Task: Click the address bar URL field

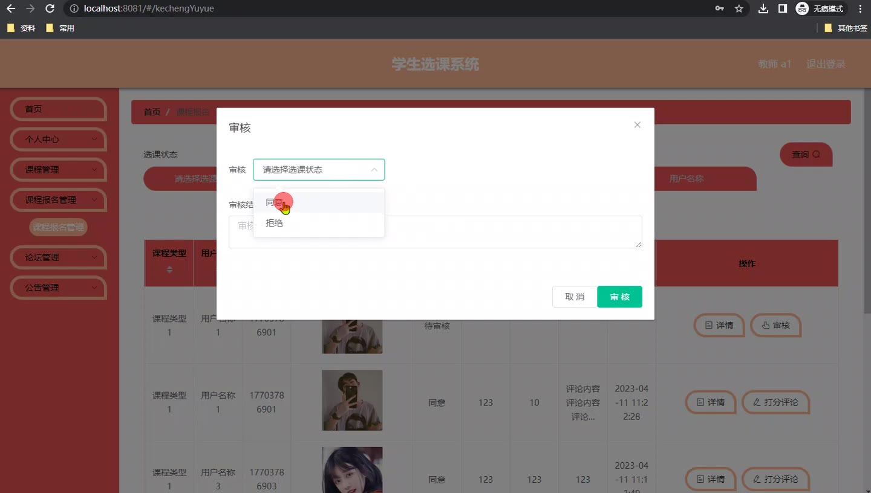Action: pos(387,8)
